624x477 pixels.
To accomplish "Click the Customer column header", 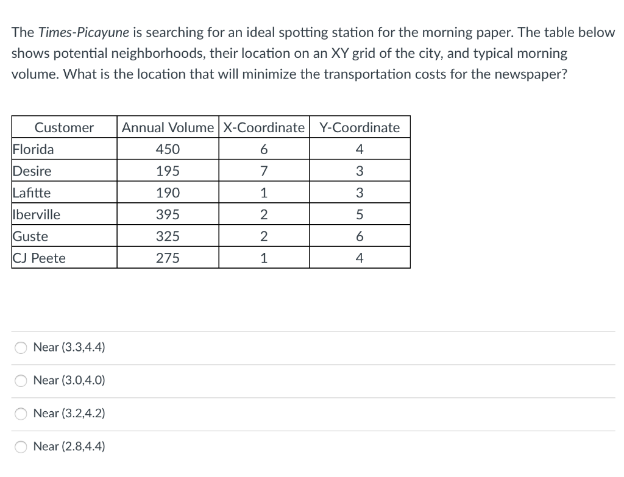I will tap(64, 127).
